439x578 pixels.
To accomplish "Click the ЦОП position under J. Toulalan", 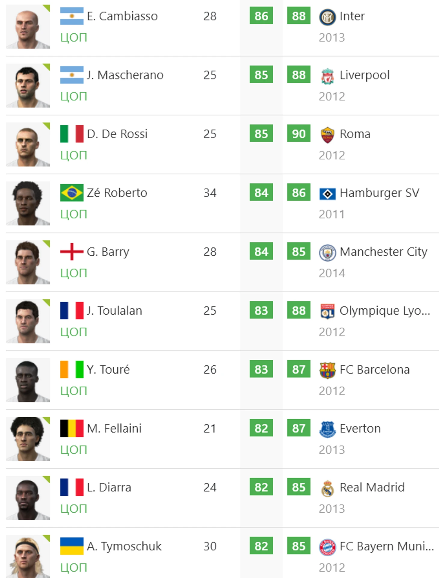I will pos(74,332).
